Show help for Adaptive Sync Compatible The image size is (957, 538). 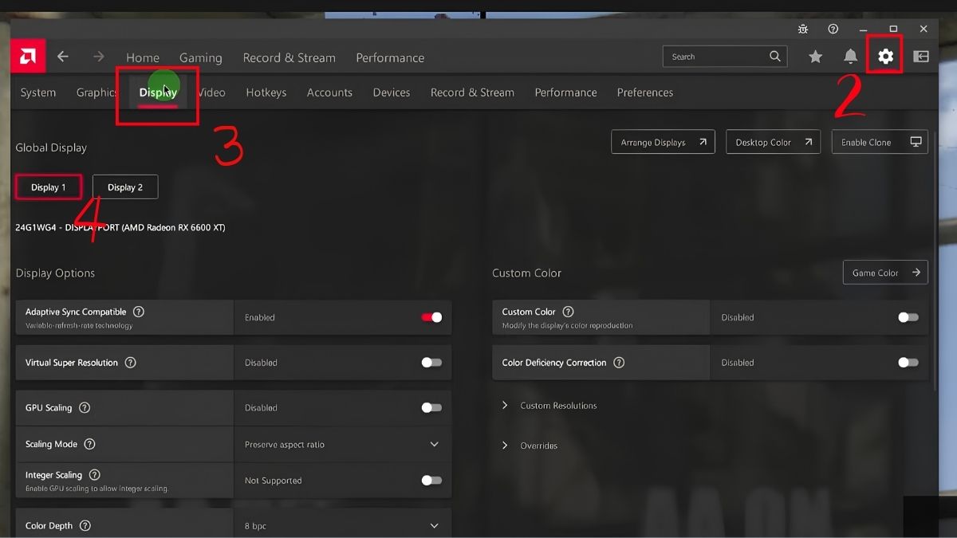click(x=139, y=312)
